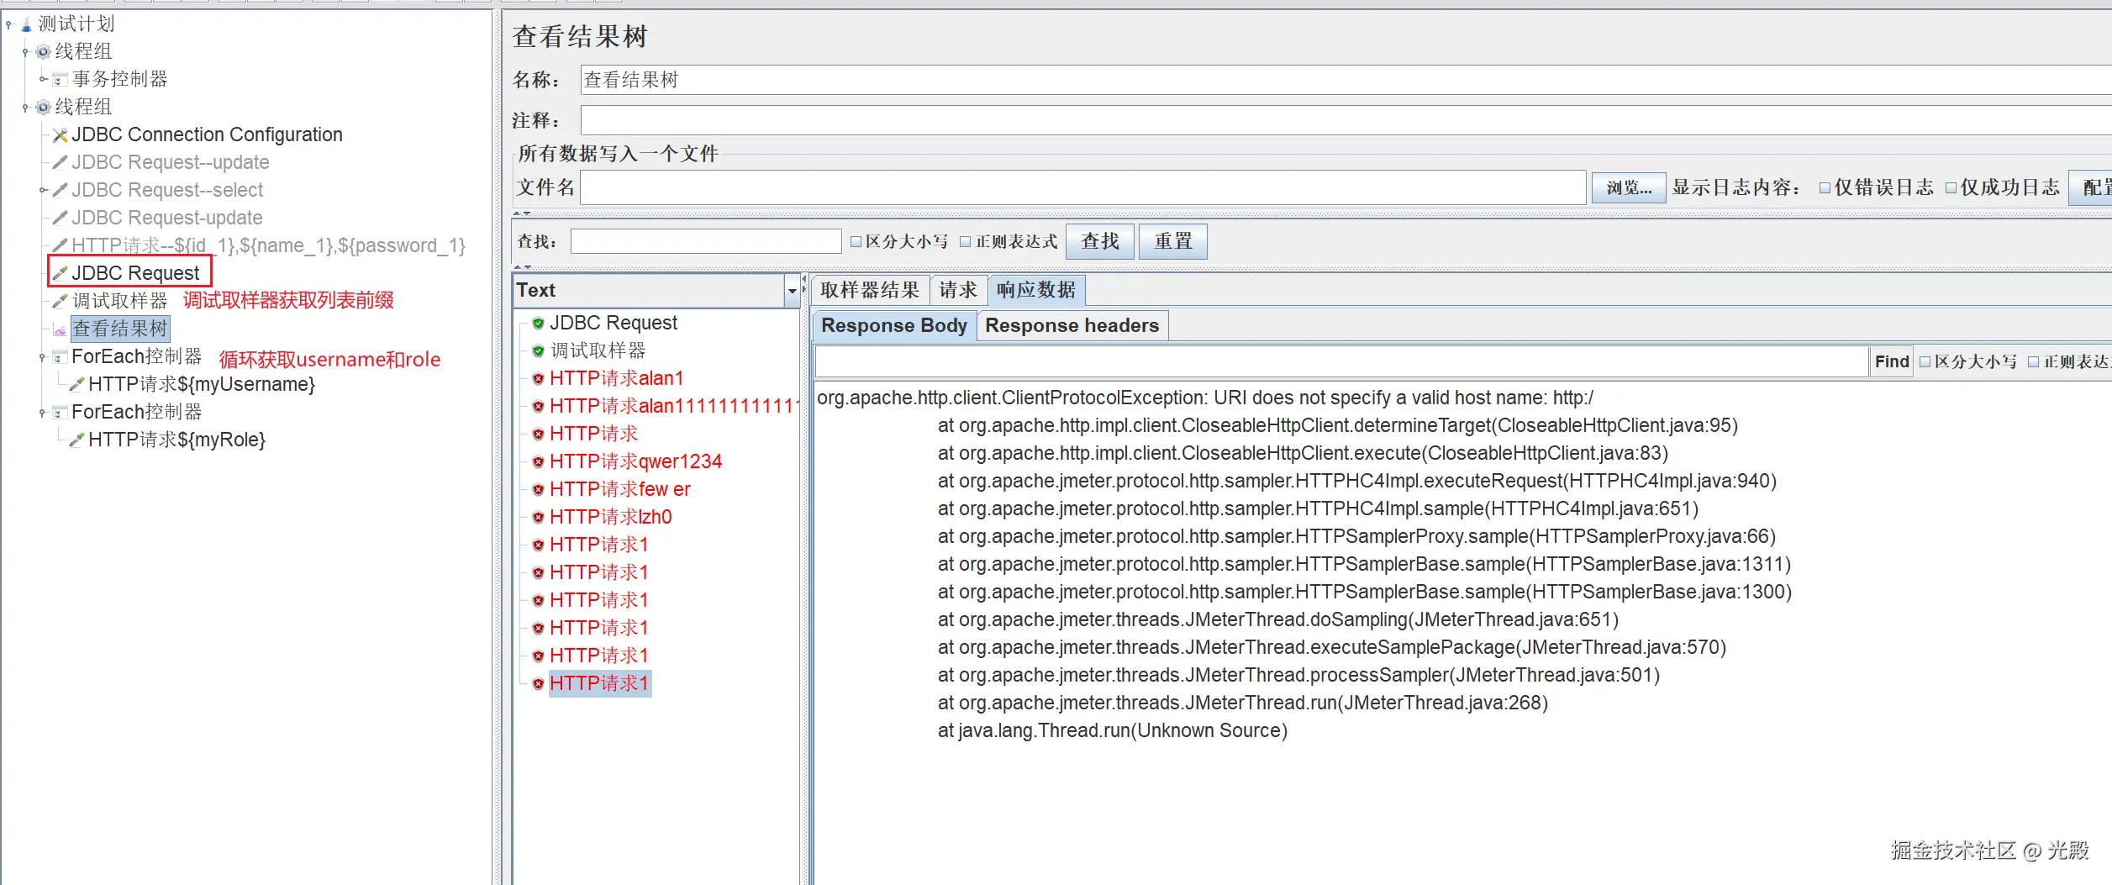This screenshot has height=885, width=2112.
Task: Click the 'at java.lang.Thread.run(Unknown Source)' stack line
Action: tap(1113, 731)
